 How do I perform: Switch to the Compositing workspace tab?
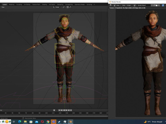69,4
